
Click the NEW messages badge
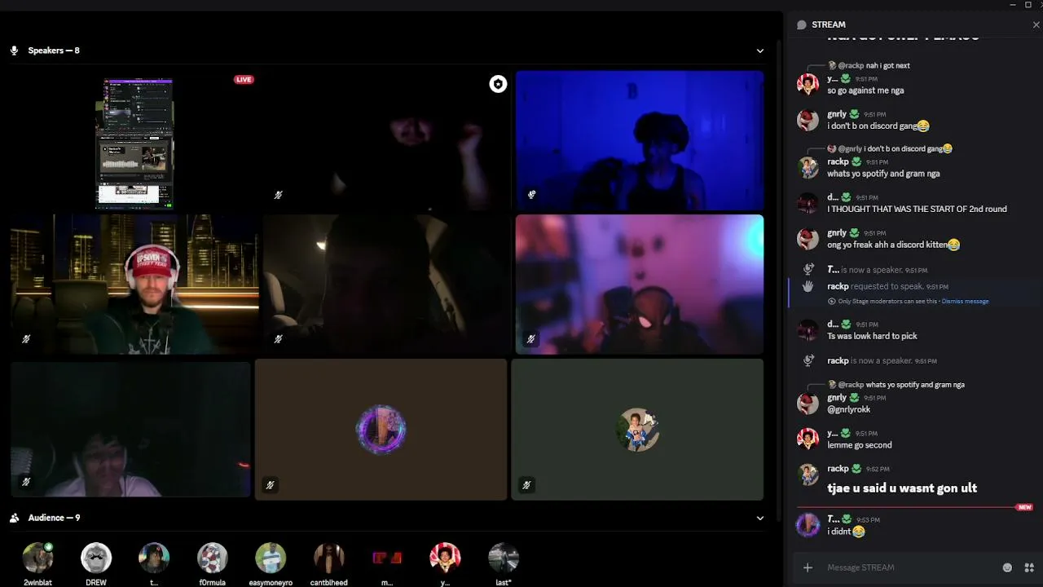[x=1024, y=507]
